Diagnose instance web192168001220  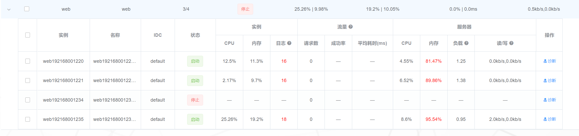tap(550, 61)
